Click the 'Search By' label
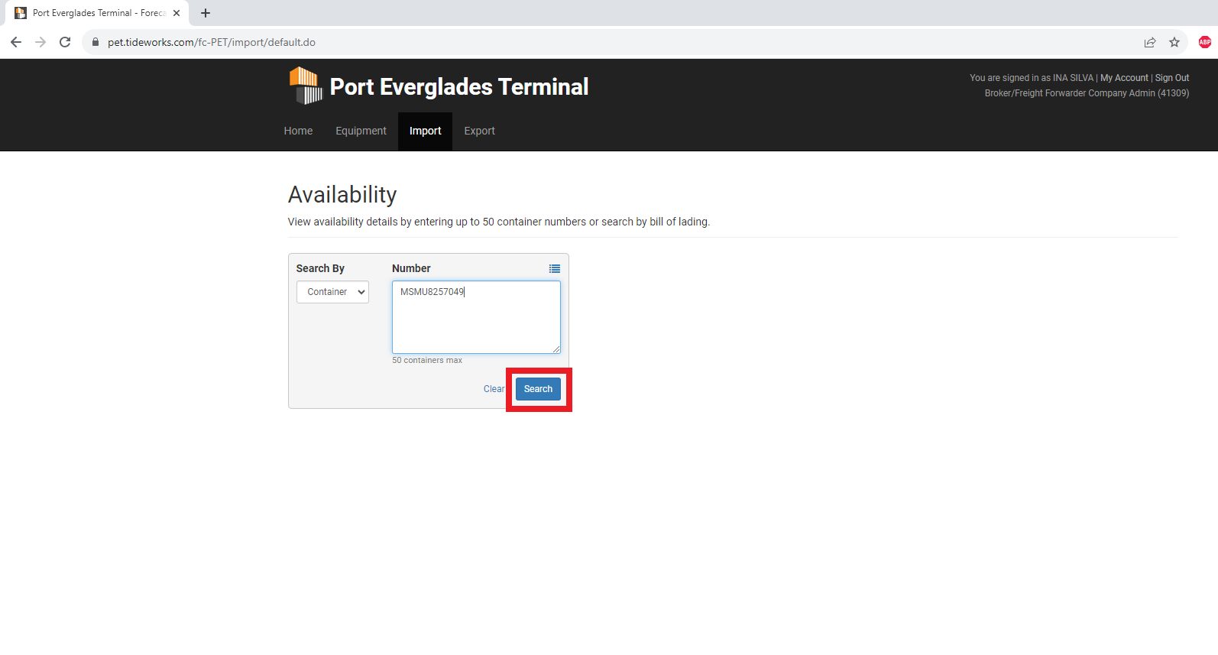The image size is (1218, 655). pyautogui.click(x=320, y=268)
